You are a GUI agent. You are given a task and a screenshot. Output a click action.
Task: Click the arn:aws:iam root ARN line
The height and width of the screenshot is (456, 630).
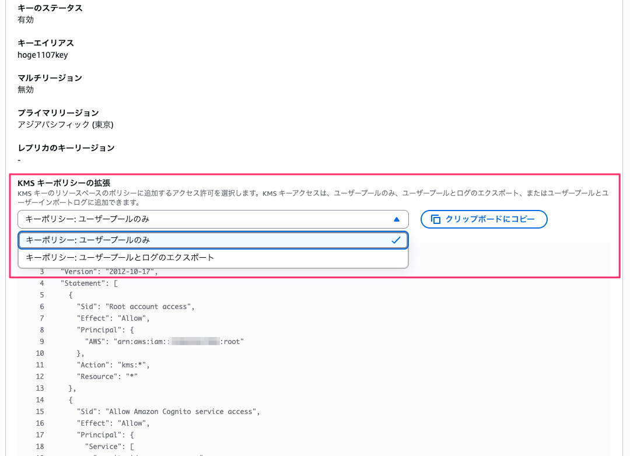pos(164,342)
